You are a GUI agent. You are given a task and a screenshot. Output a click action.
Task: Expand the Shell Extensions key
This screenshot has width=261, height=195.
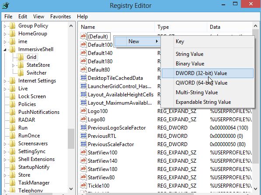(5, 160)
